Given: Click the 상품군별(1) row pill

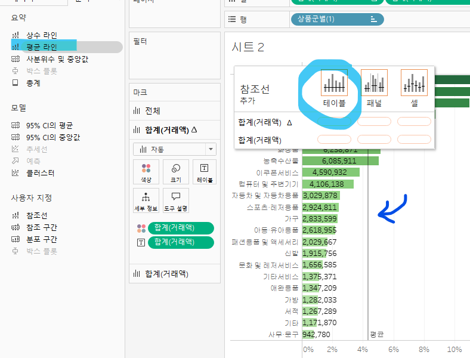Looking at the screenshot, I should point(338,19).
